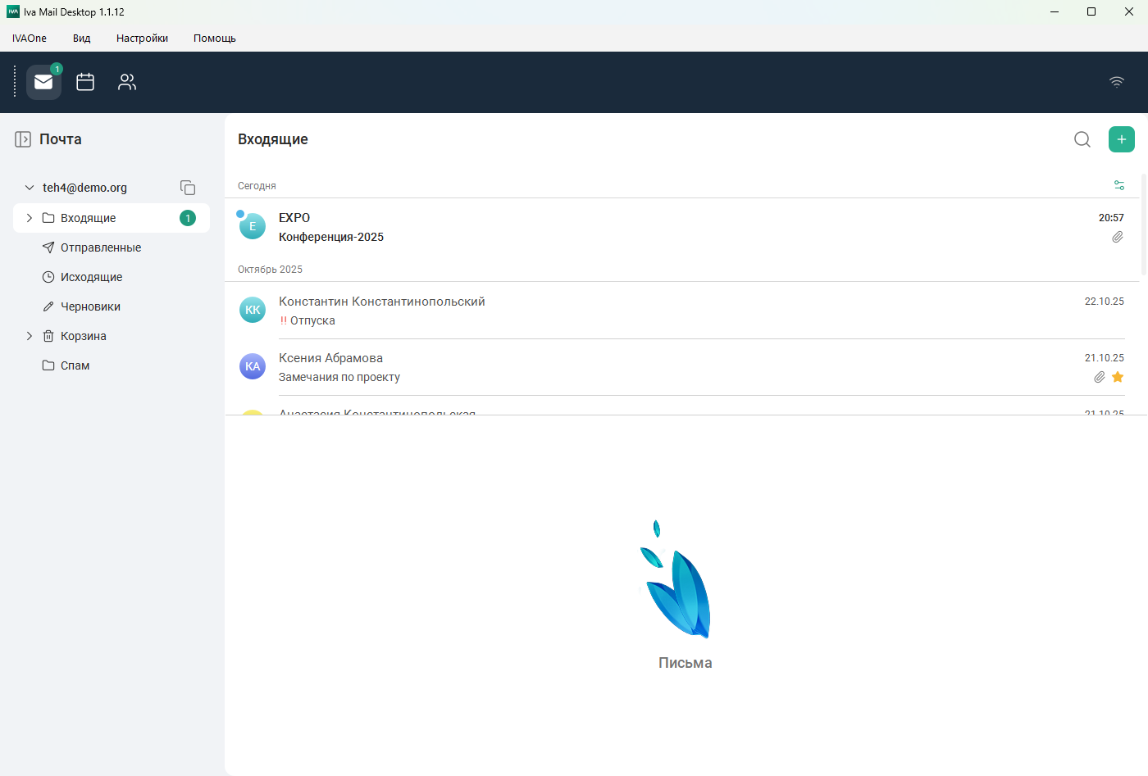Image resolution: width=1148 pixels, height=776 pixels.
Task: Collapse the Почта sidebar panel
Action: tap(23, 139)
